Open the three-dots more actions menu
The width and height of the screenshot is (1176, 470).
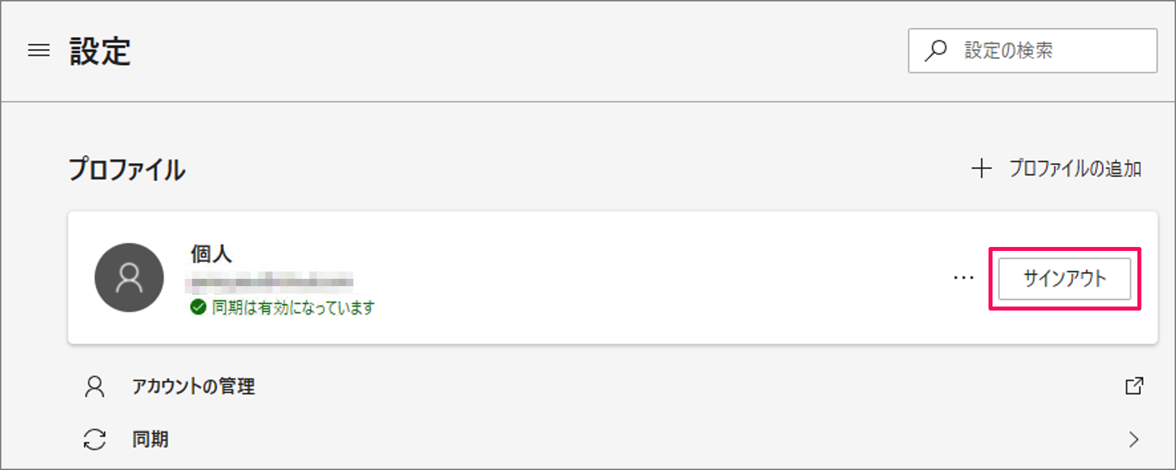click(963, 277)
